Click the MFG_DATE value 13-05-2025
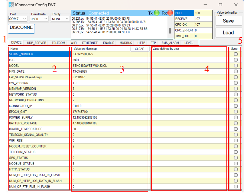Viewport: 245px width, 193px height. point(80,71)
